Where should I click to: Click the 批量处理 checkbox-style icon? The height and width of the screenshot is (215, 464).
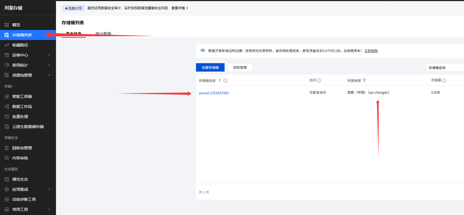point(7,117)
